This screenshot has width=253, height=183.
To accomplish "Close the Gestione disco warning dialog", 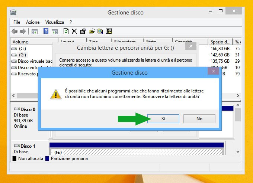I will tap(213, 71).
